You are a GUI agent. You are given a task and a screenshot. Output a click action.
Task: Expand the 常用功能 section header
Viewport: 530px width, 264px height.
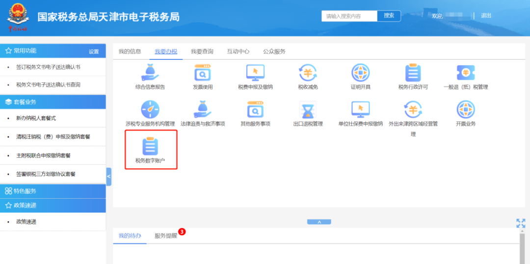tap(53, 51)
